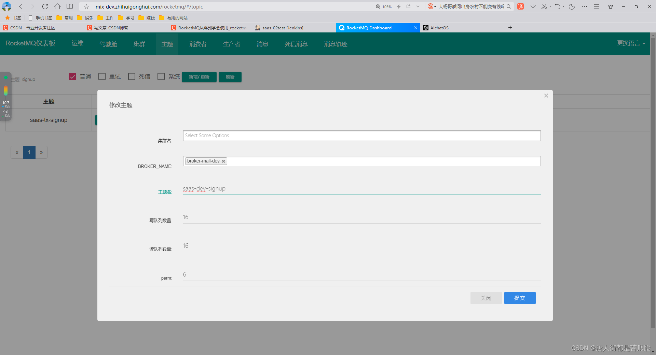The width and height of the screenshot is (656, 355).
Task: Open the screenshot tool dropdown arrow
Action: tap(550, 6)
